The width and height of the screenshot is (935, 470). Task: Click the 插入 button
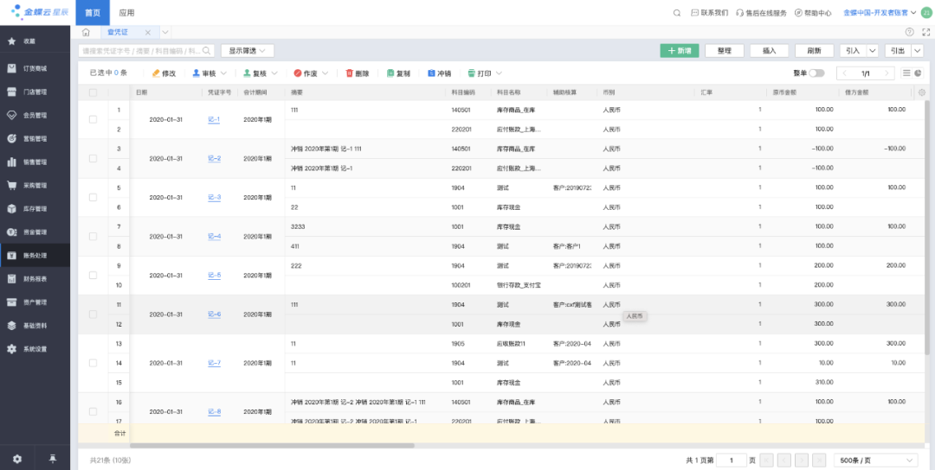pos(770,51)
